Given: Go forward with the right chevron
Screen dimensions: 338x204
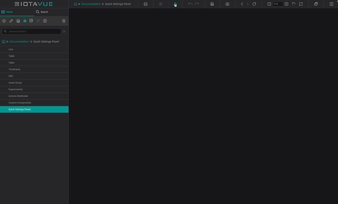Looking at the screenshot, I should tap(248, 4).
